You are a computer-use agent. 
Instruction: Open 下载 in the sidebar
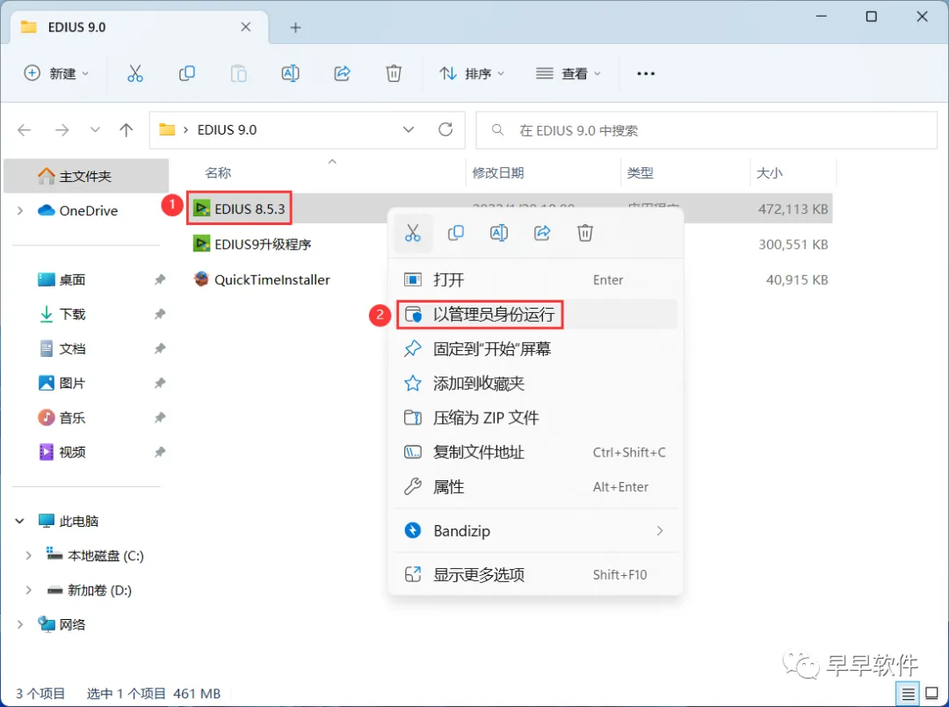[72, 314]
